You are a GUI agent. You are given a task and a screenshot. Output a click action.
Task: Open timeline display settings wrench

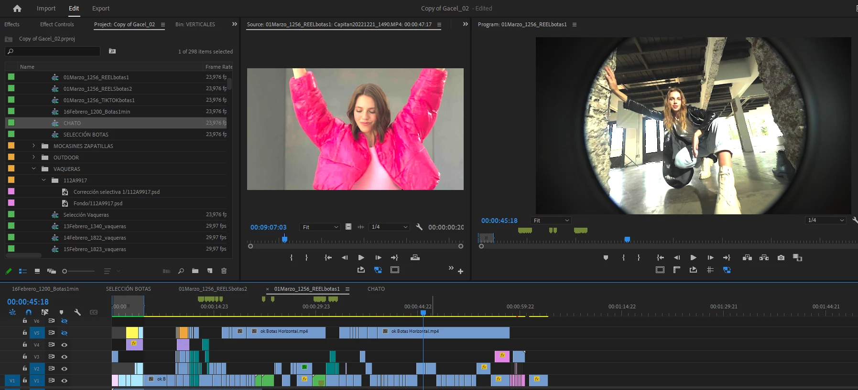coord(77,312)
